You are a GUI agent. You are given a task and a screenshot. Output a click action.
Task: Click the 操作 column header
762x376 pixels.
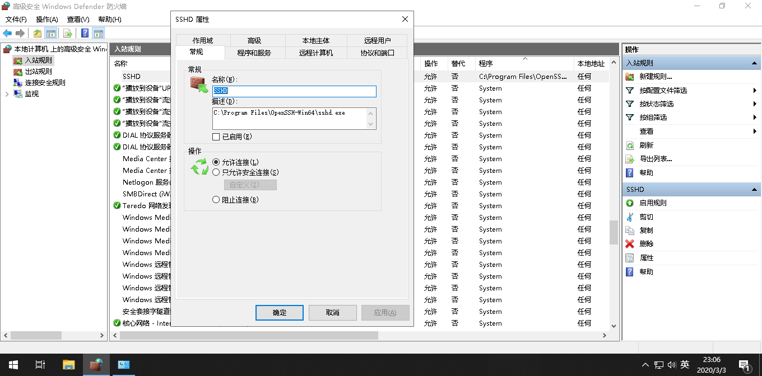[x=434, y=64]
